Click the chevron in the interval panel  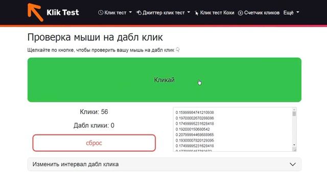tap(293, 165)
